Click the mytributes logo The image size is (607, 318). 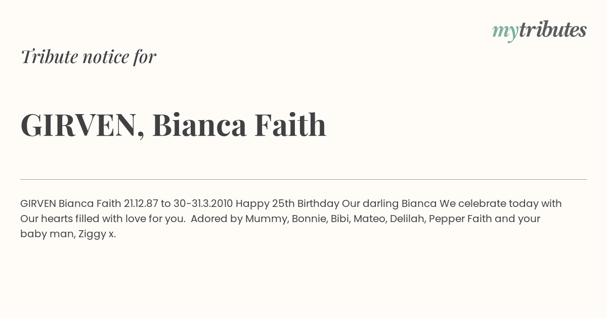click(x=539, y=31)
